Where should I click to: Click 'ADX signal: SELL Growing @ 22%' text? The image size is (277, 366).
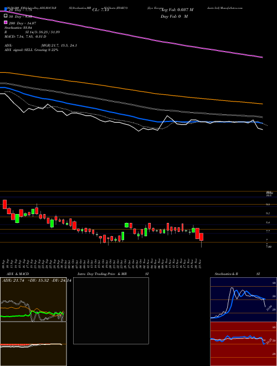click(31, 50)
